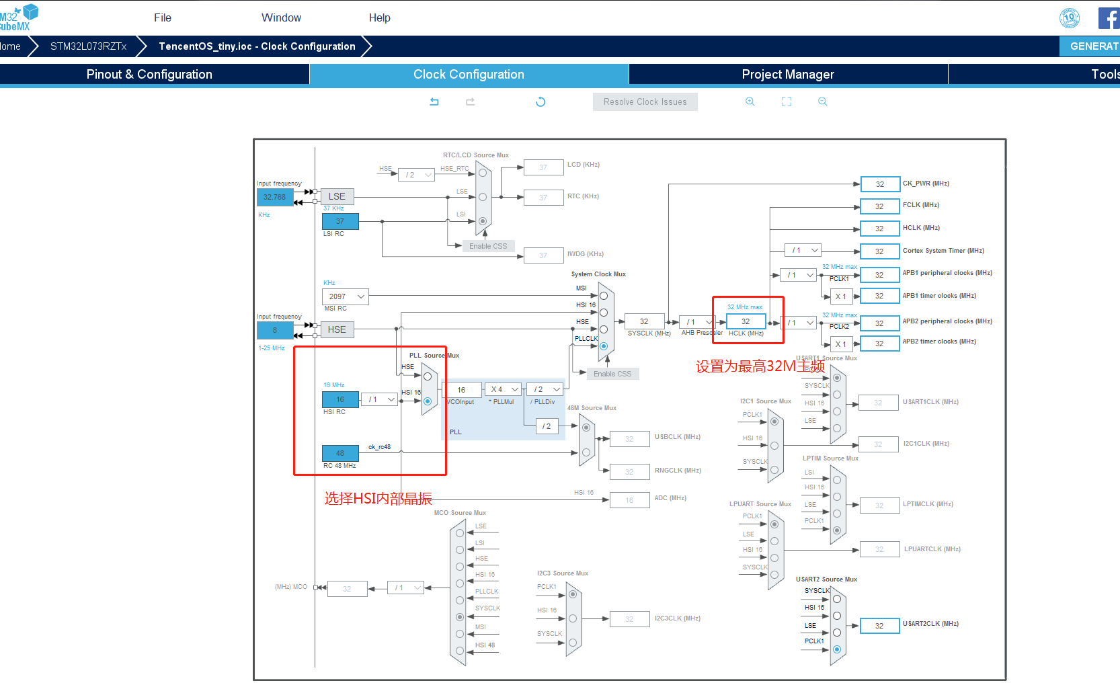Click the refresh clock diagram icon
This screenshot has width=1120, height=685.
(x=541, y=102)
